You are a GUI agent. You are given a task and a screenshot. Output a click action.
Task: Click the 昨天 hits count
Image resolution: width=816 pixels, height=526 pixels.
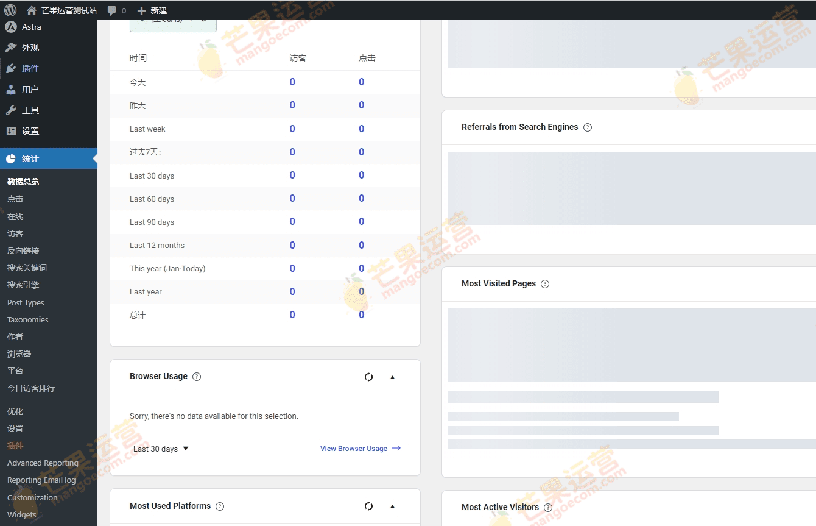coord(361,105)
